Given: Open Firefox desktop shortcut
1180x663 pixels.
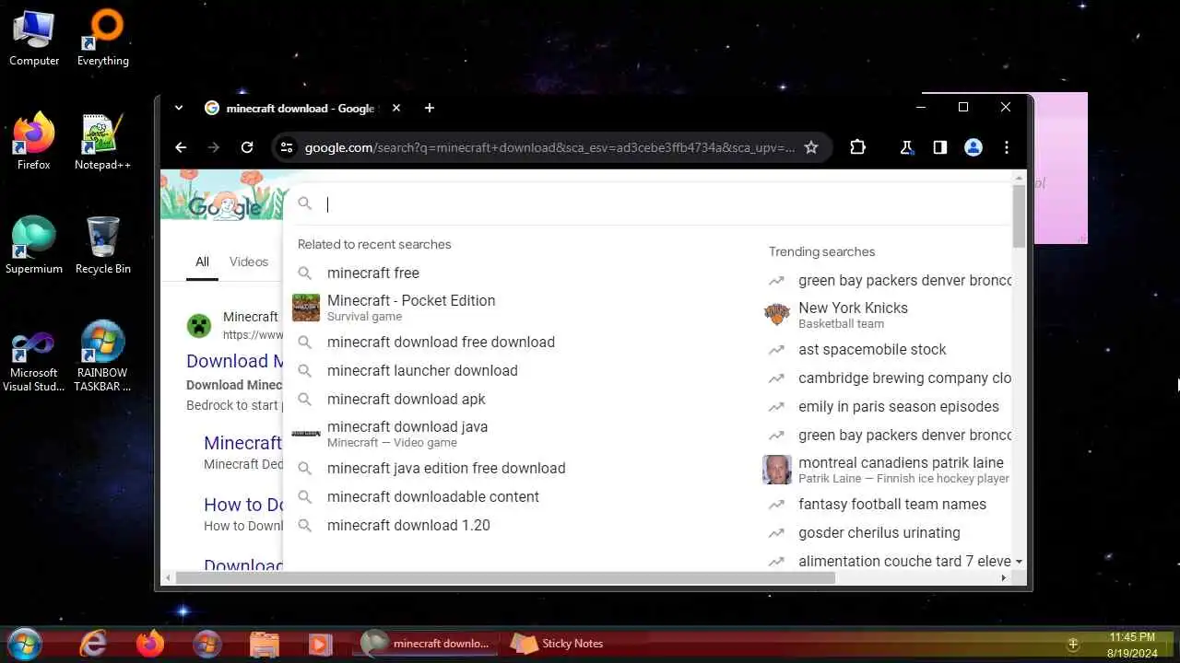Looking at the screenshot, I should pyautogui.click(x=34, y=141).
